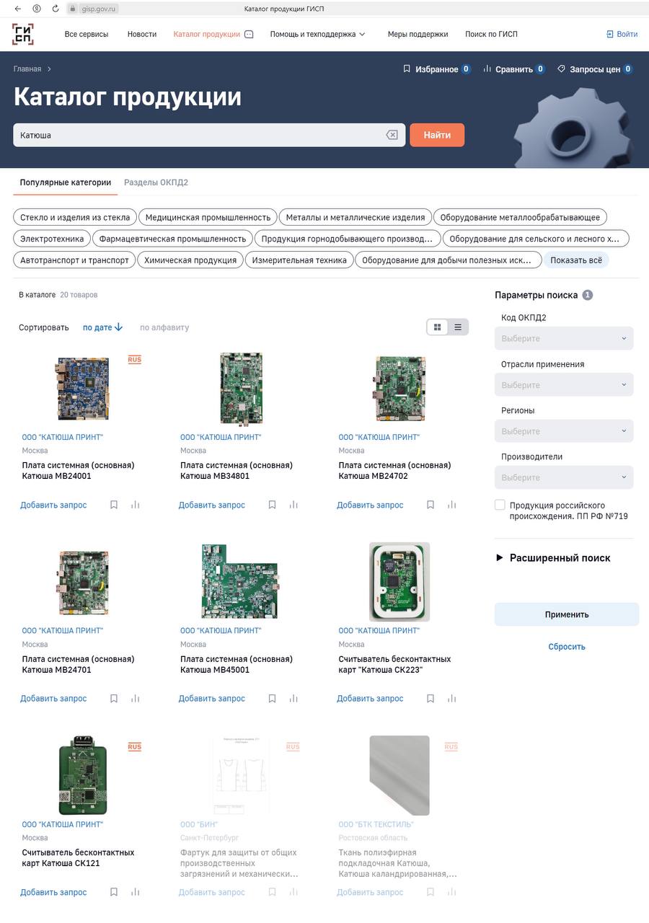Bookmark Плата системная Катюша MB34801
The width and height of the screenshot is (649, 923).
tap(272, 505)
